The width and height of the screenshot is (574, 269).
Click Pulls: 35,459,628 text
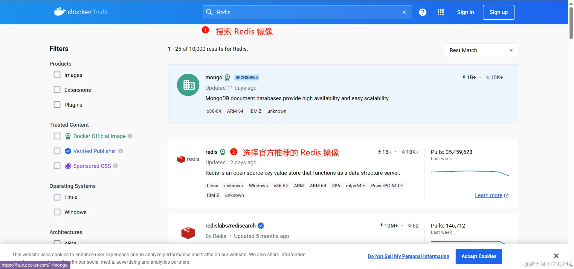pos(451,152)
